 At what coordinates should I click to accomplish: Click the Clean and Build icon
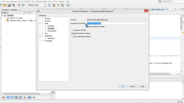pos(54,5)
